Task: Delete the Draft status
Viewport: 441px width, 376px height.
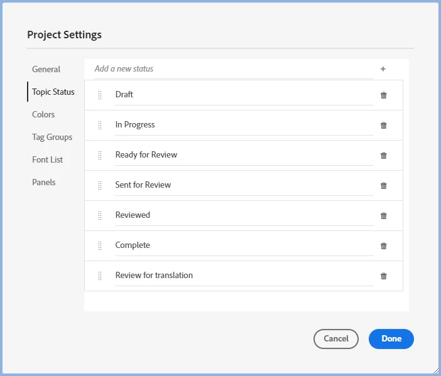Action: pyautogui.click(x=384, y=95)
